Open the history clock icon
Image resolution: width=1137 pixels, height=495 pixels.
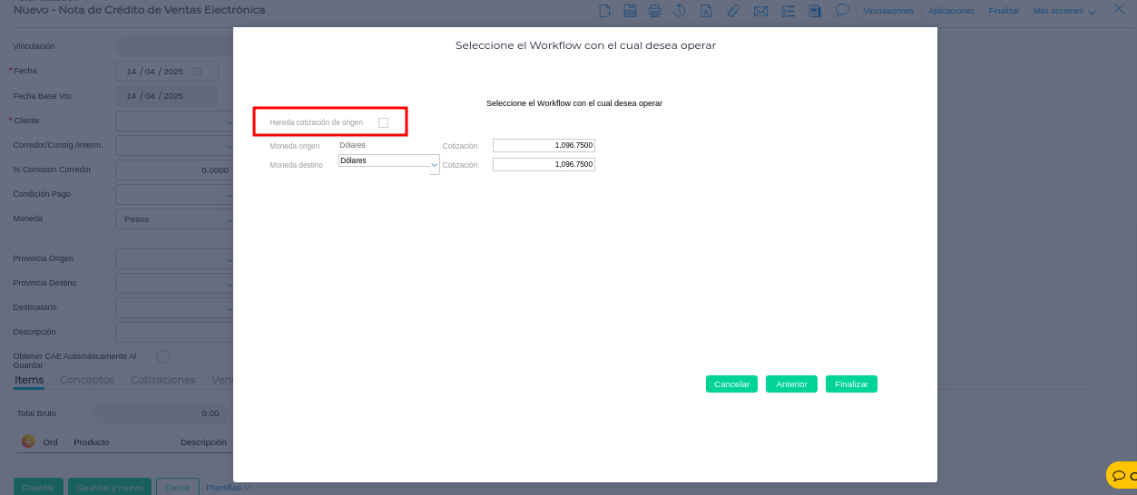[679, 11]
